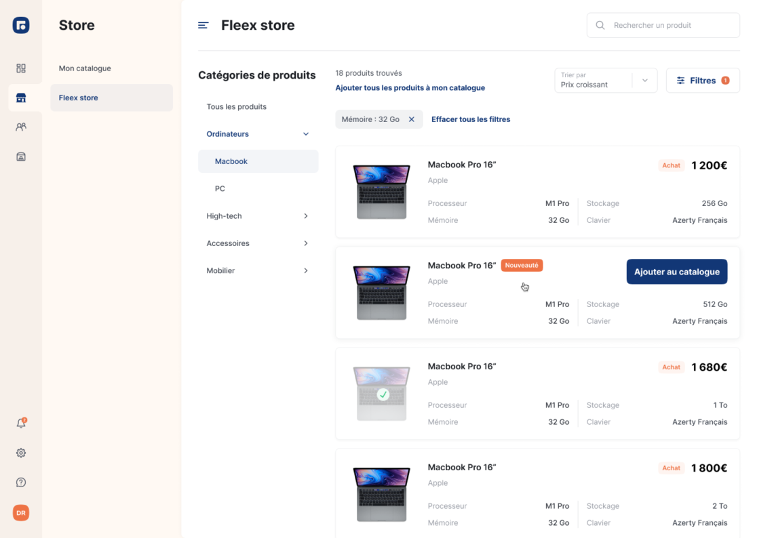757x538 pixels.
Task: Toggle the hamburger menu beside Fleex store
Action: (203, 26)
